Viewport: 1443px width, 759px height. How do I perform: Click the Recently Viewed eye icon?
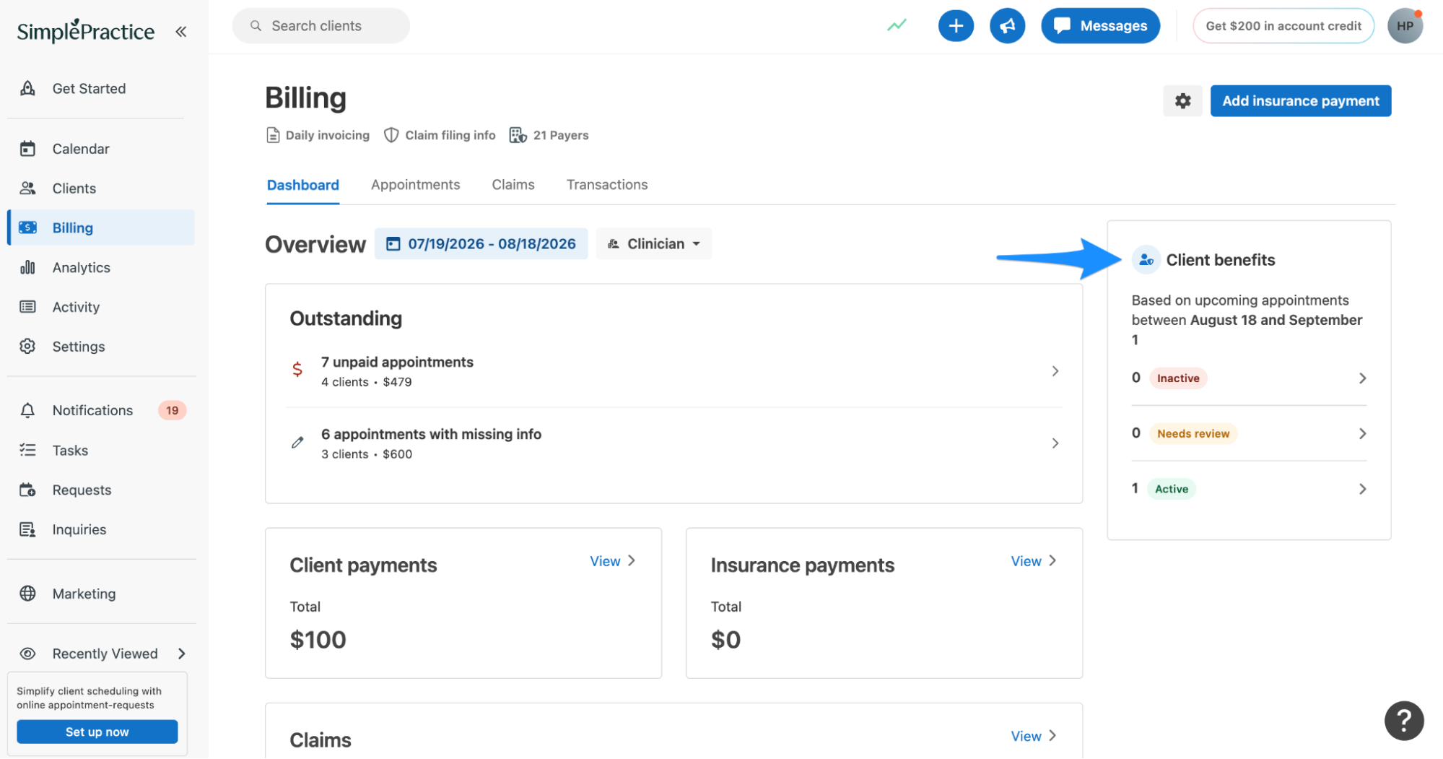[27, 654]
